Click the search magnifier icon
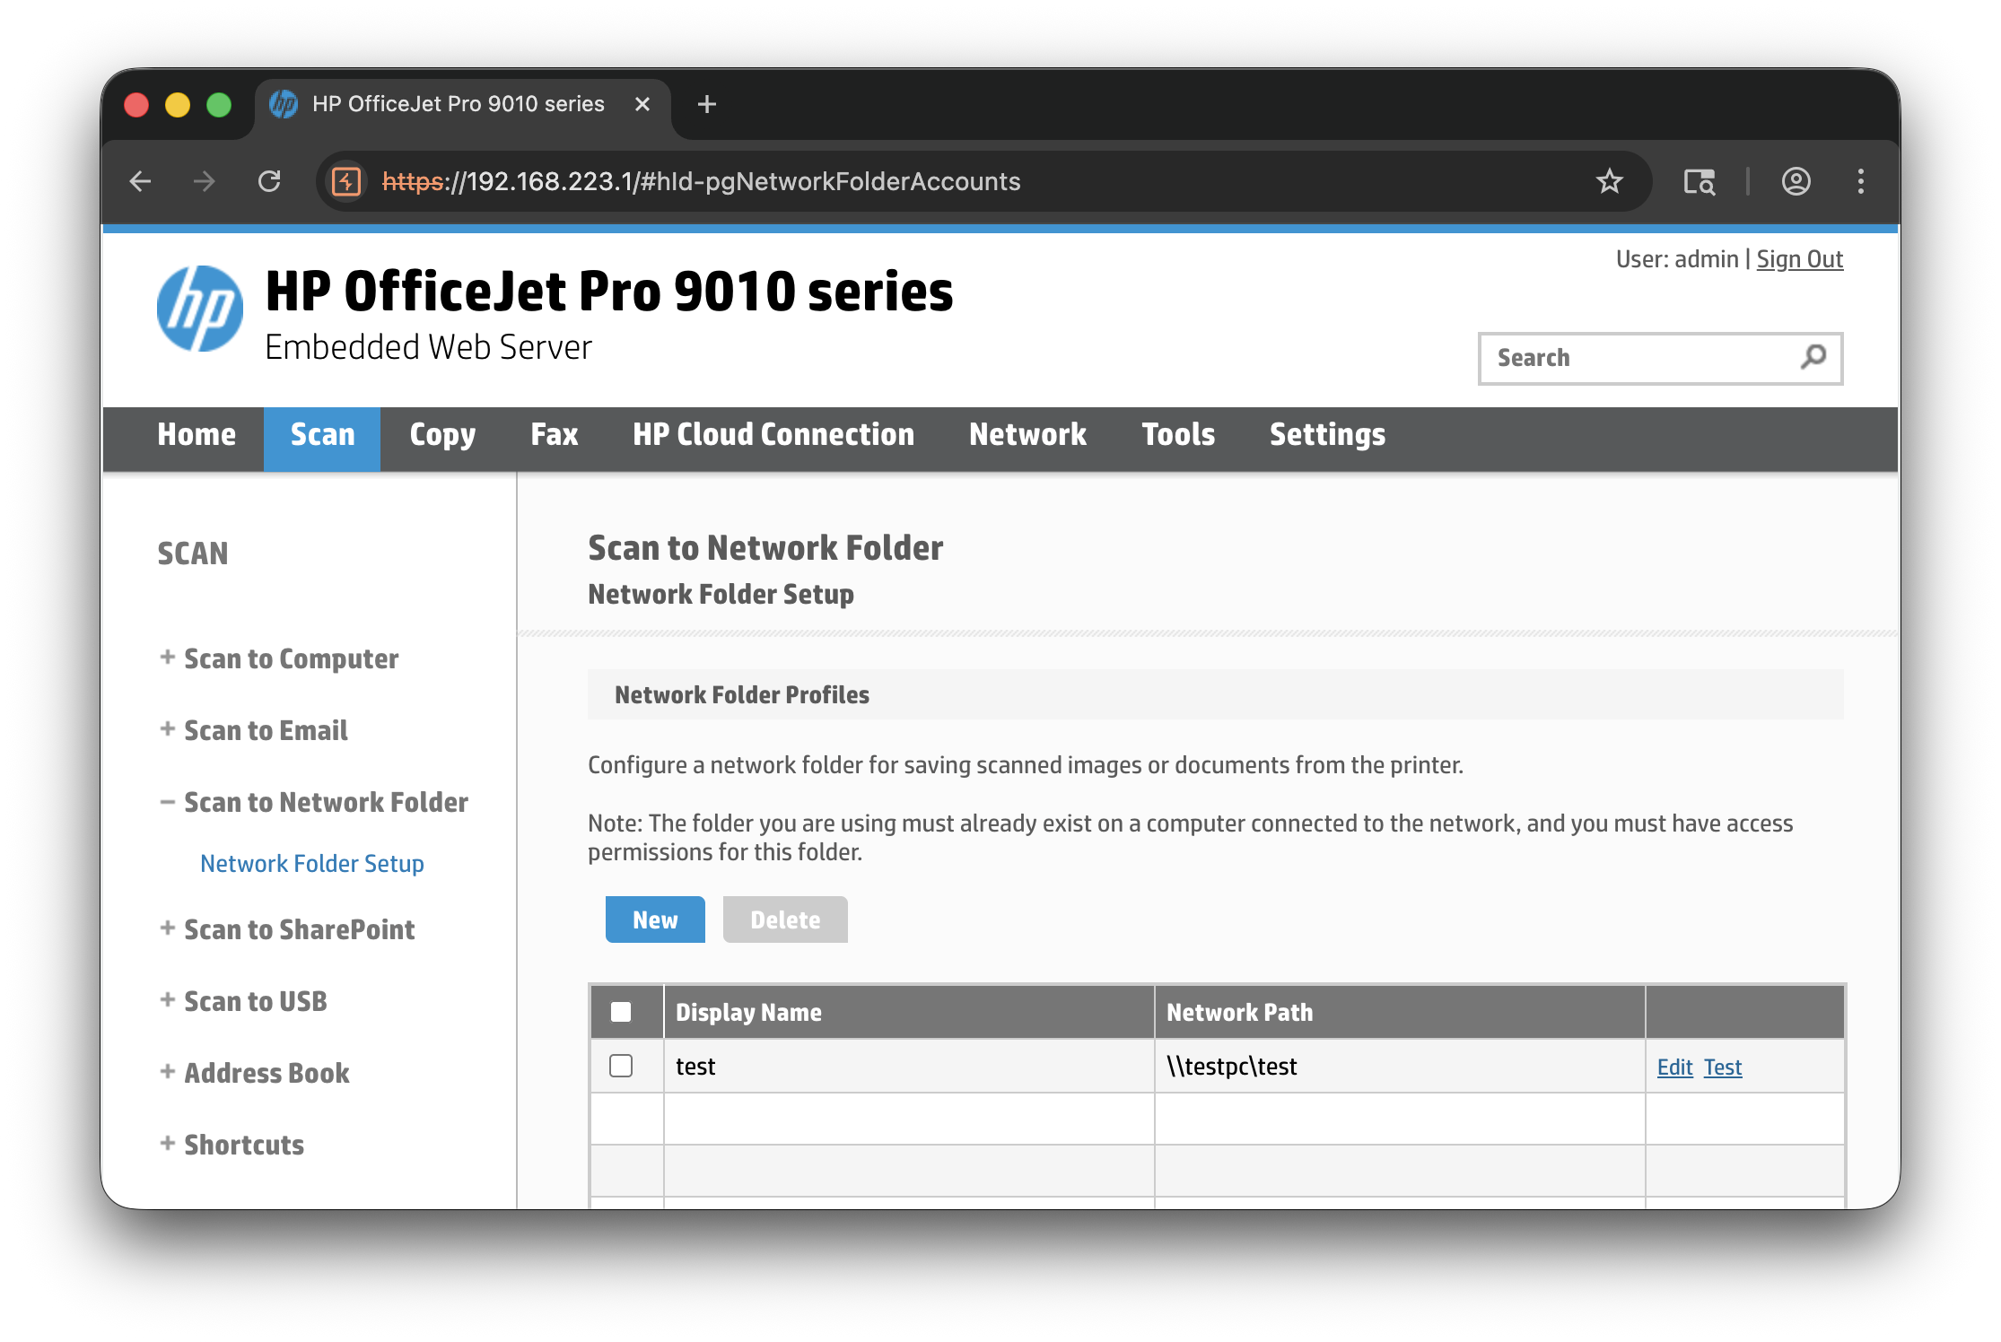Screen dimensions: 2001x1342 pyautogui.click(x=1813, y=357)
